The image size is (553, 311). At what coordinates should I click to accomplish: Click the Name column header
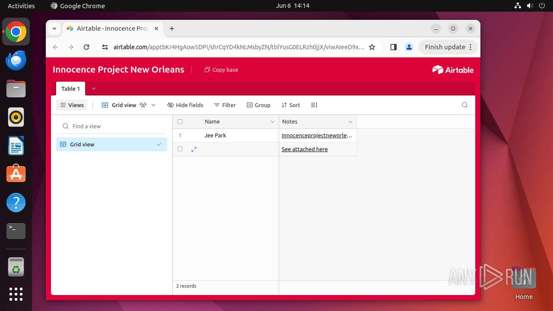(x=226, y=122)
